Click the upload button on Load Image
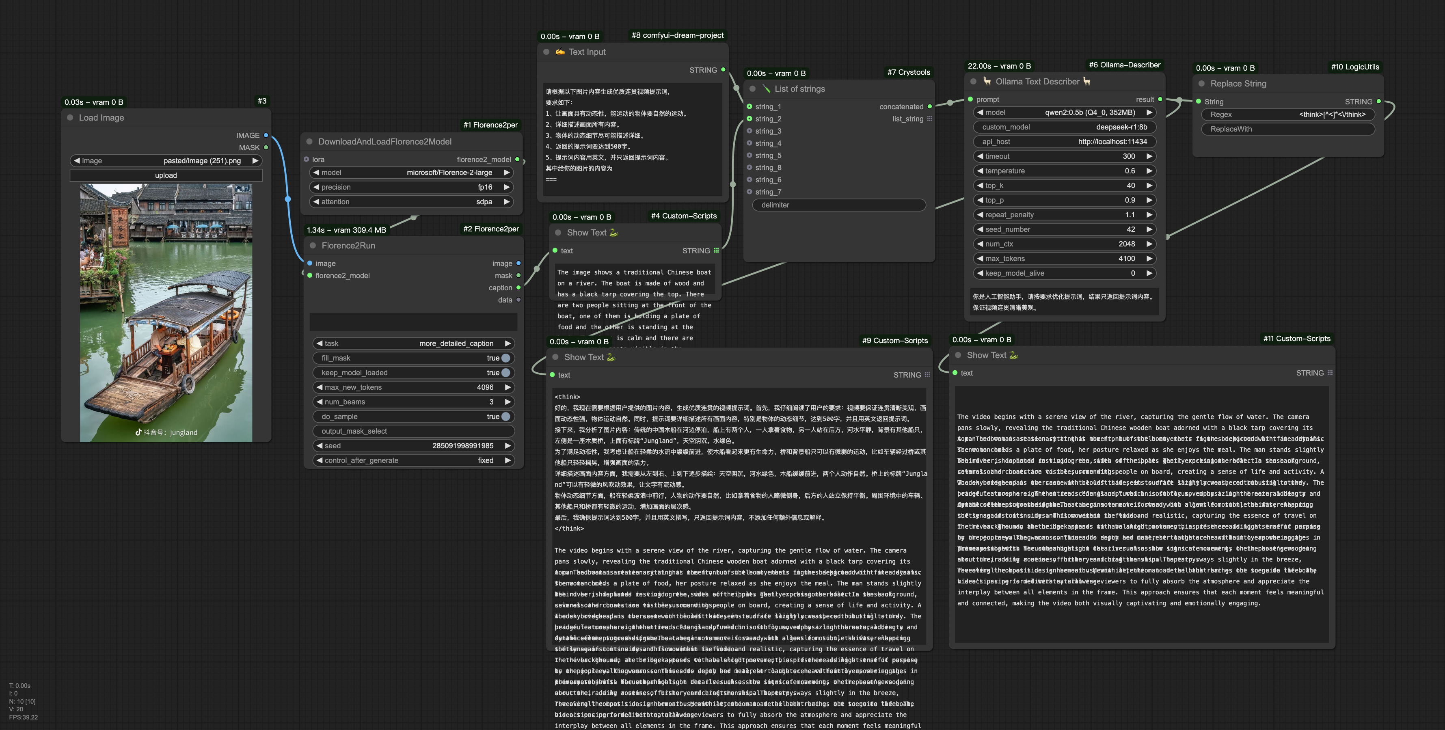1445x730 pixels. [x=166, y=175]
